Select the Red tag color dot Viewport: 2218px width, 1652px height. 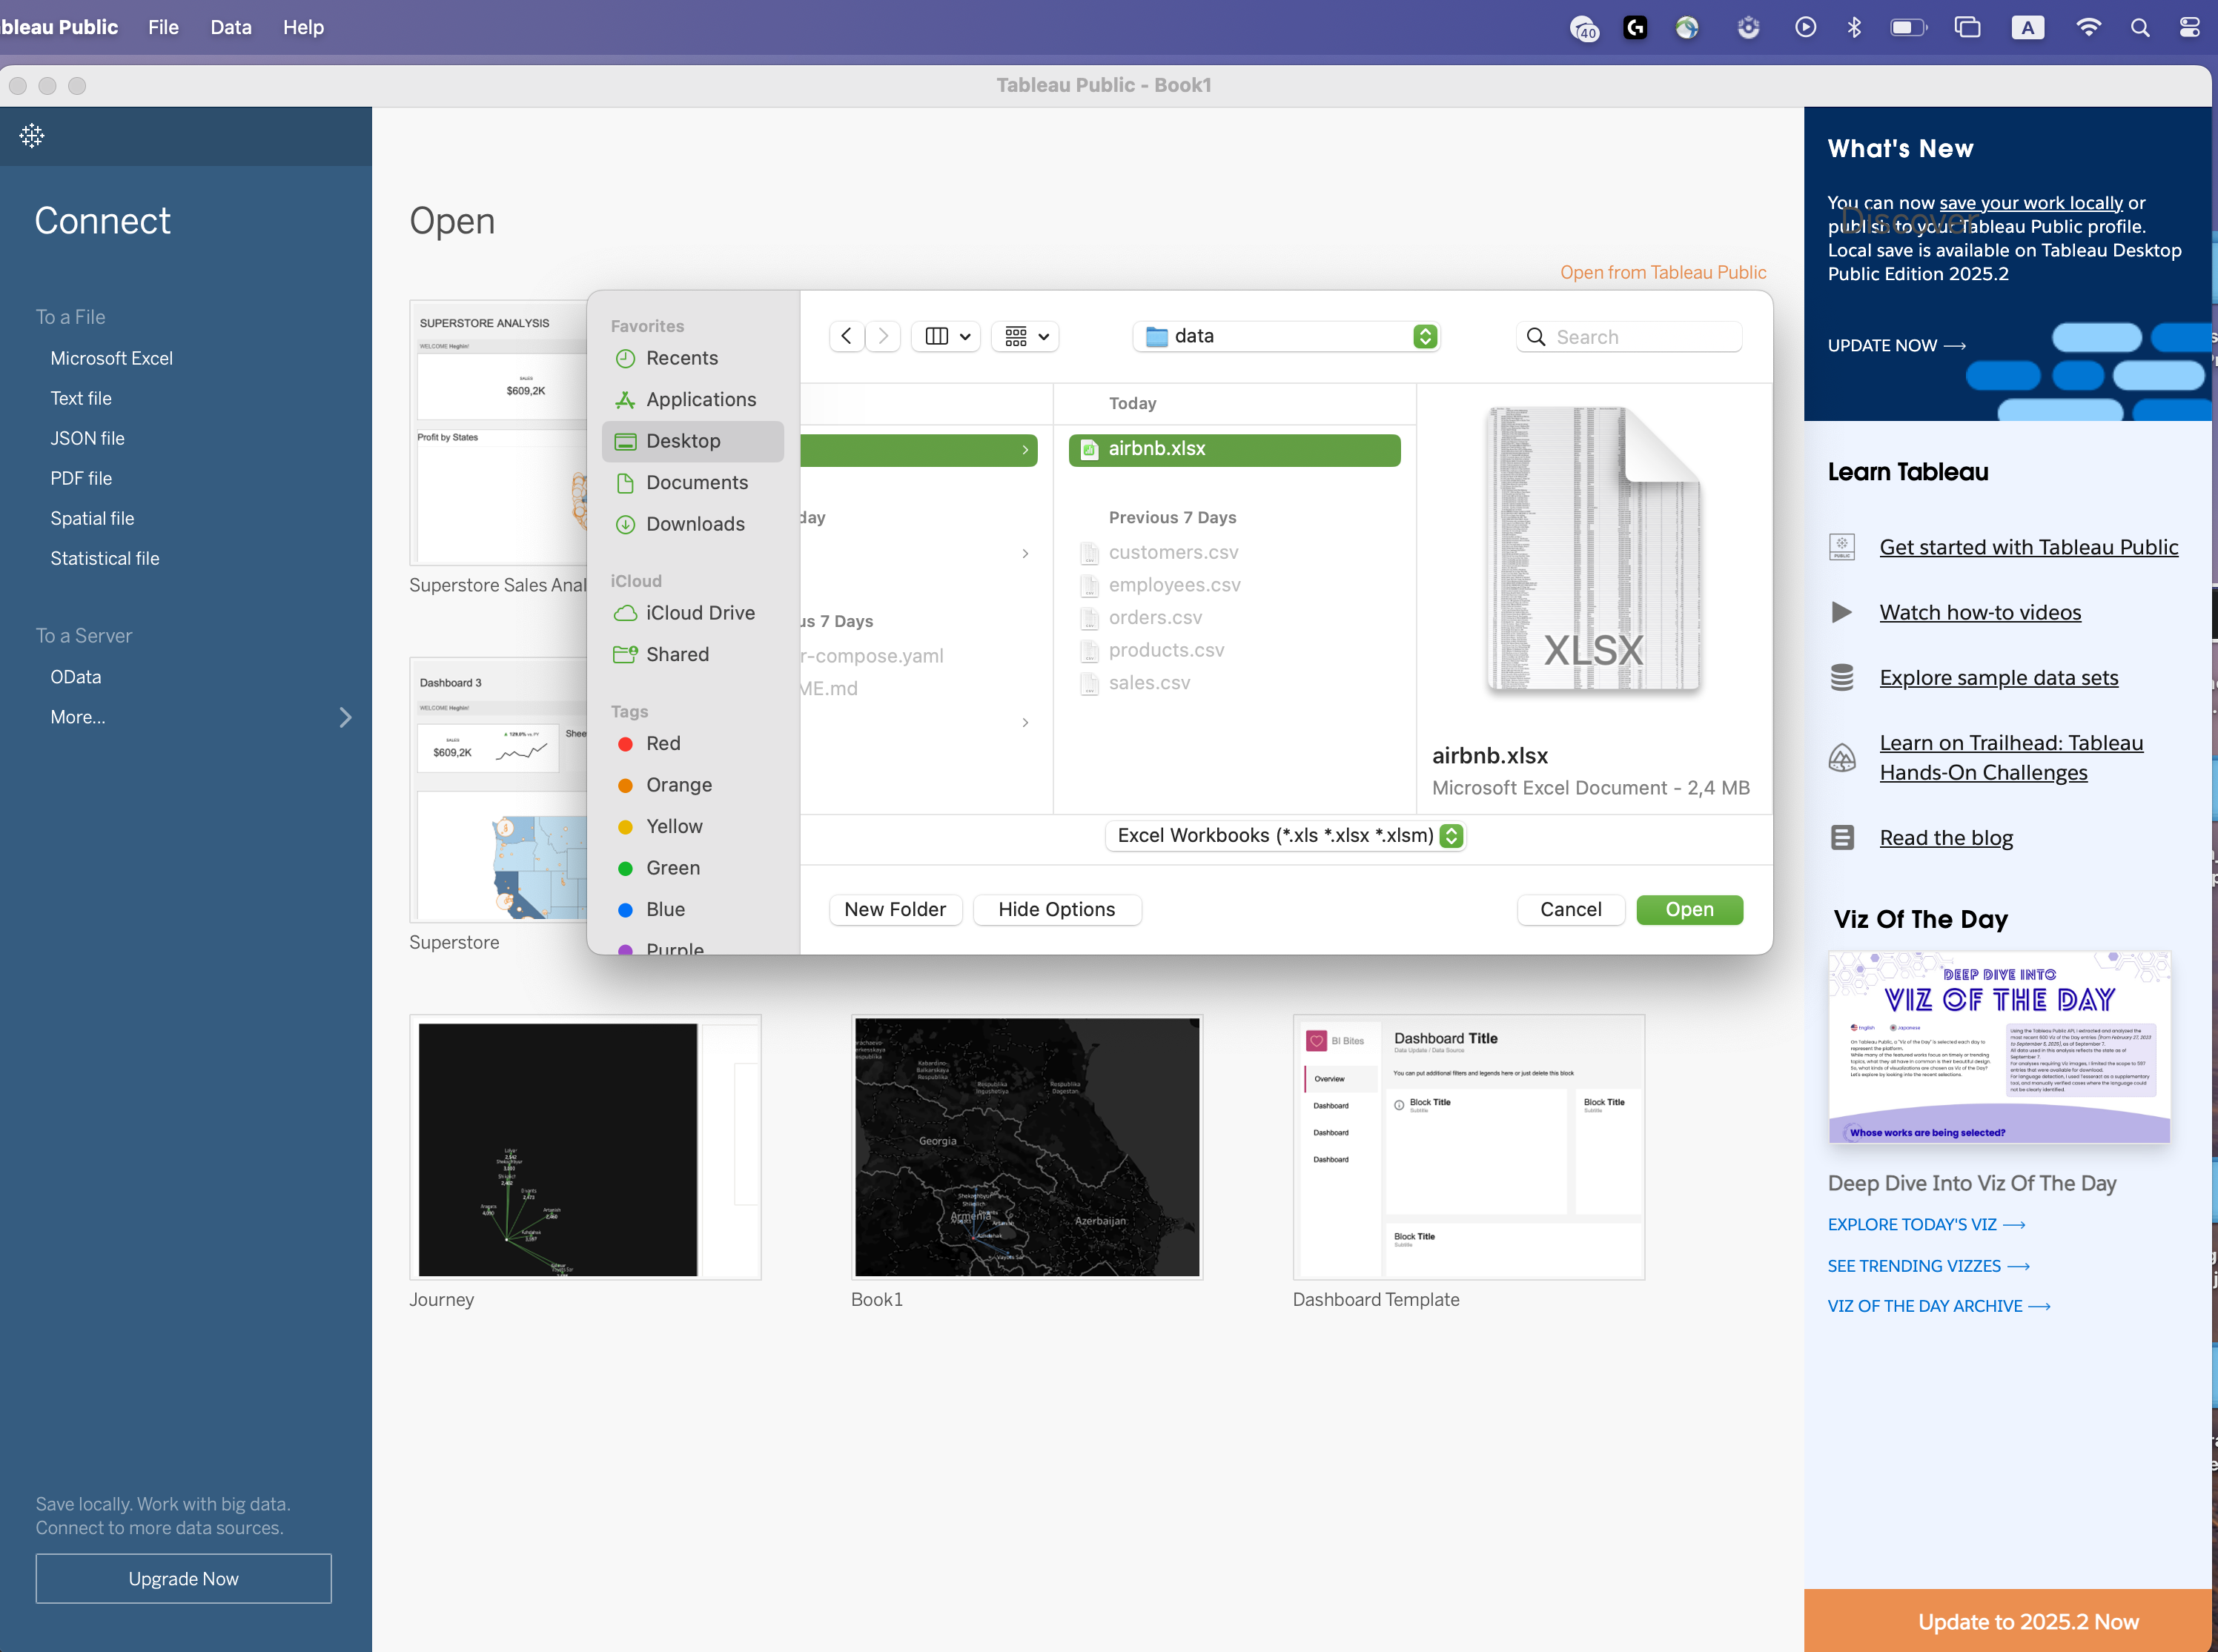coord(625,744)
